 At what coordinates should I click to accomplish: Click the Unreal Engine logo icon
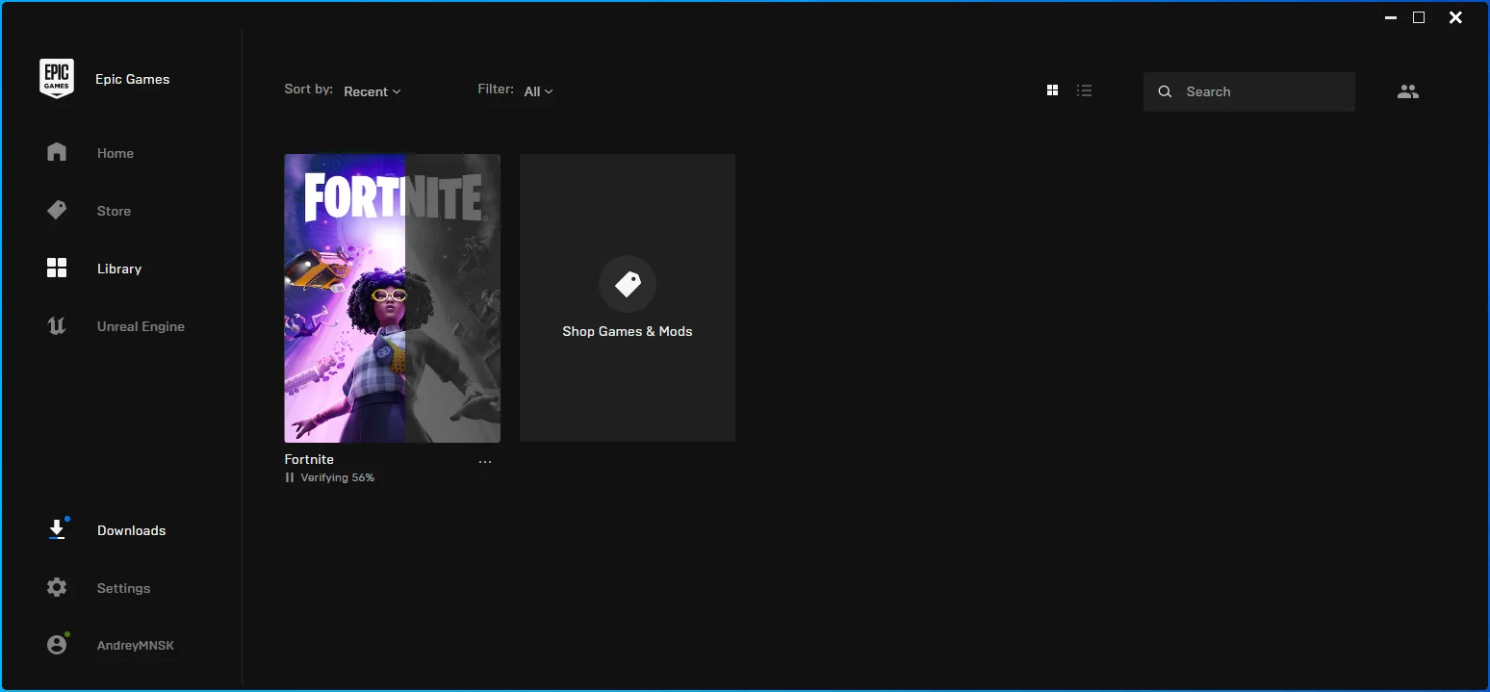point(57,326)
